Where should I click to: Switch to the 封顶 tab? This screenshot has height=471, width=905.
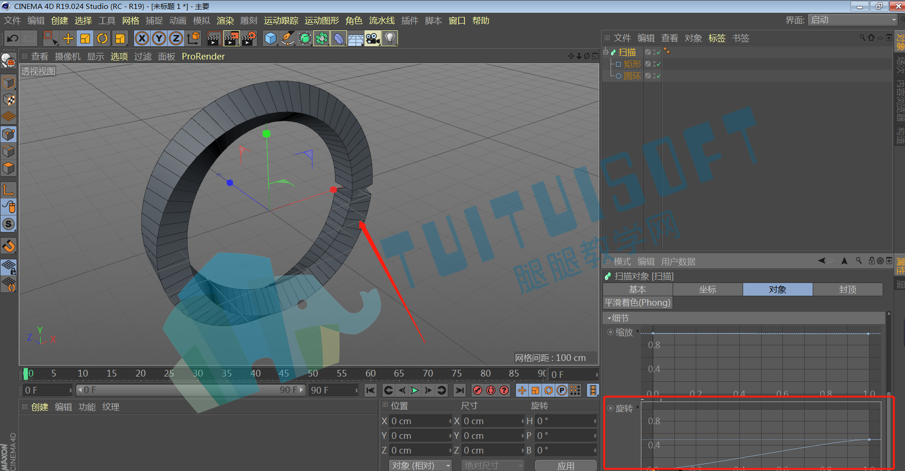(x=847, y=289)
